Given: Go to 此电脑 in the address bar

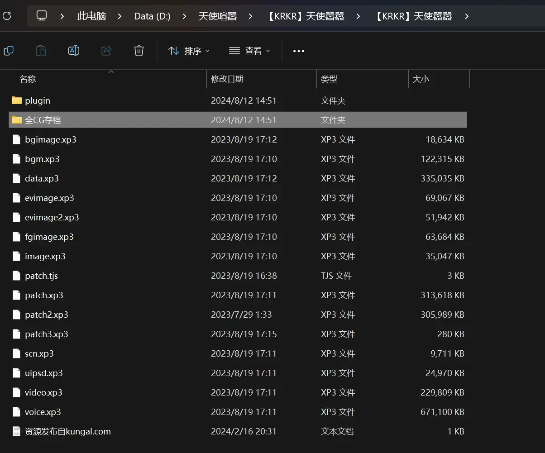Looking at the screenshot, I should (x=92, y=16).
